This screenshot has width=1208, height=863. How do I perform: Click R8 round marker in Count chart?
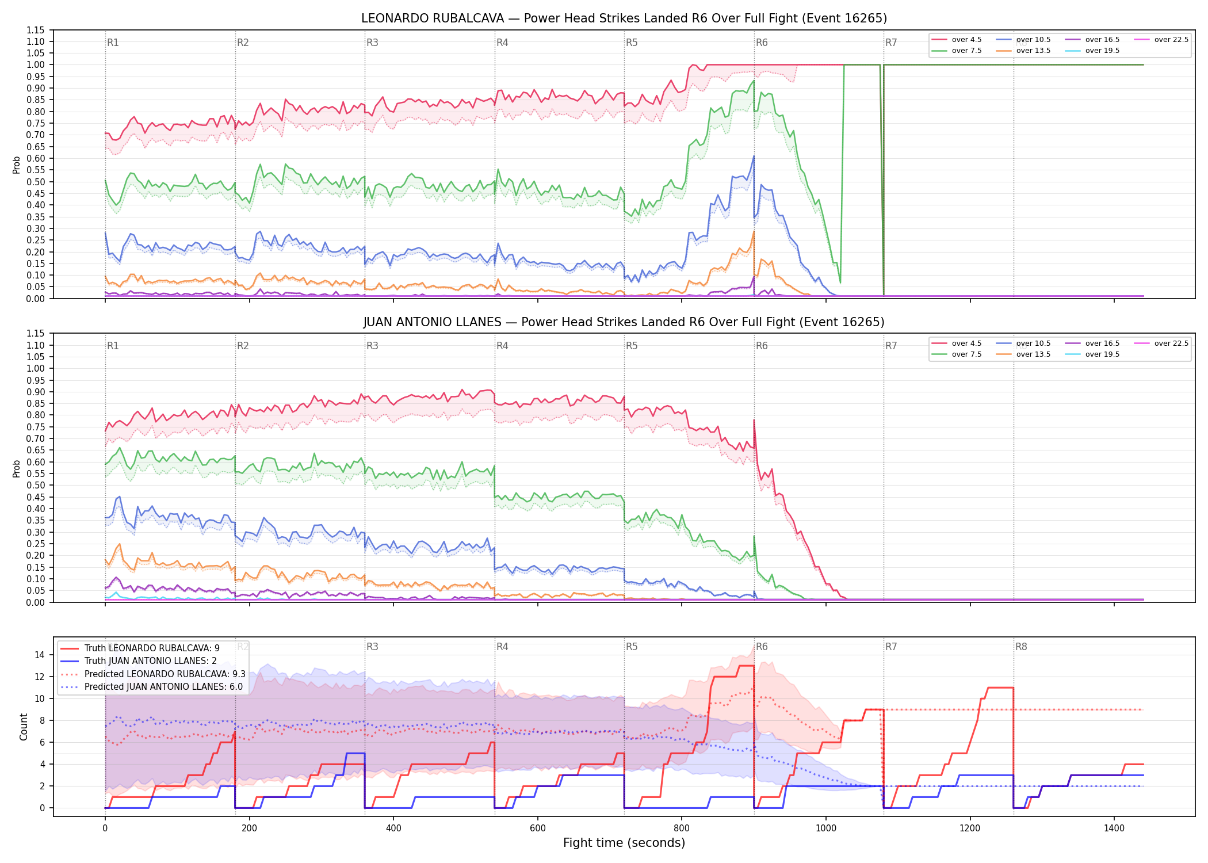coord(1021,647)
